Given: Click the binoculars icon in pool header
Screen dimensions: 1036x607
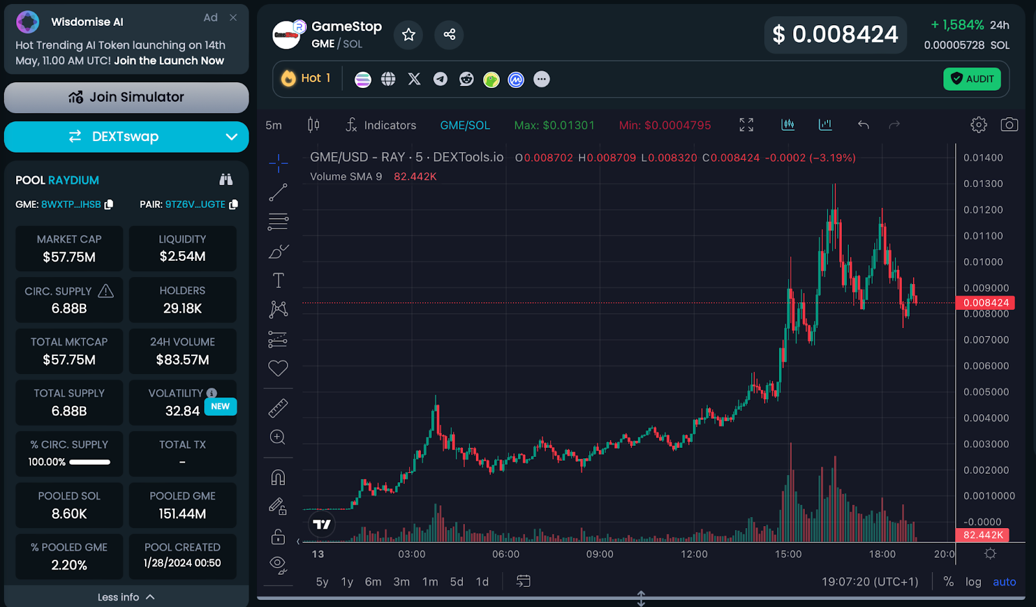Looking at the screenshot, I should point(225,180).
